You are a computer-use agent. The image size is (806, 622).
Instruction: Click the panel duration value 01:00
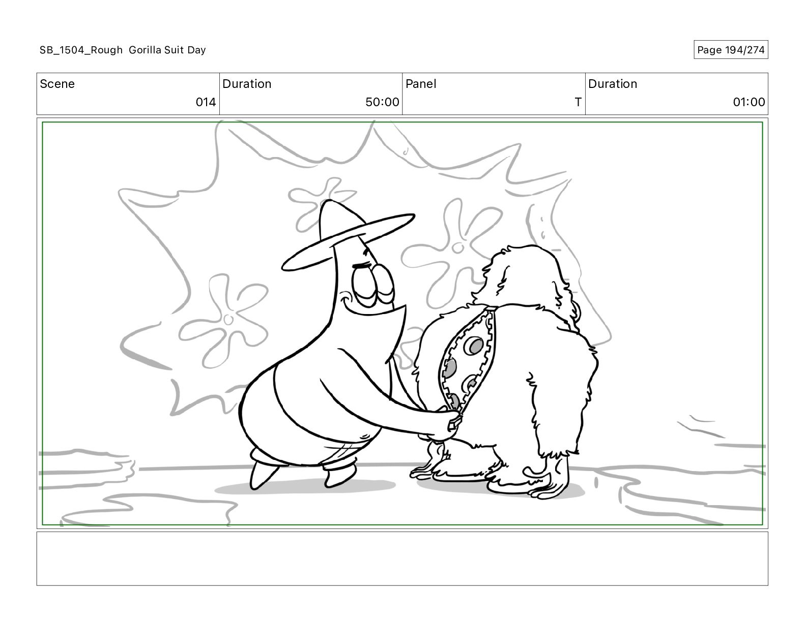click(749, 102)
